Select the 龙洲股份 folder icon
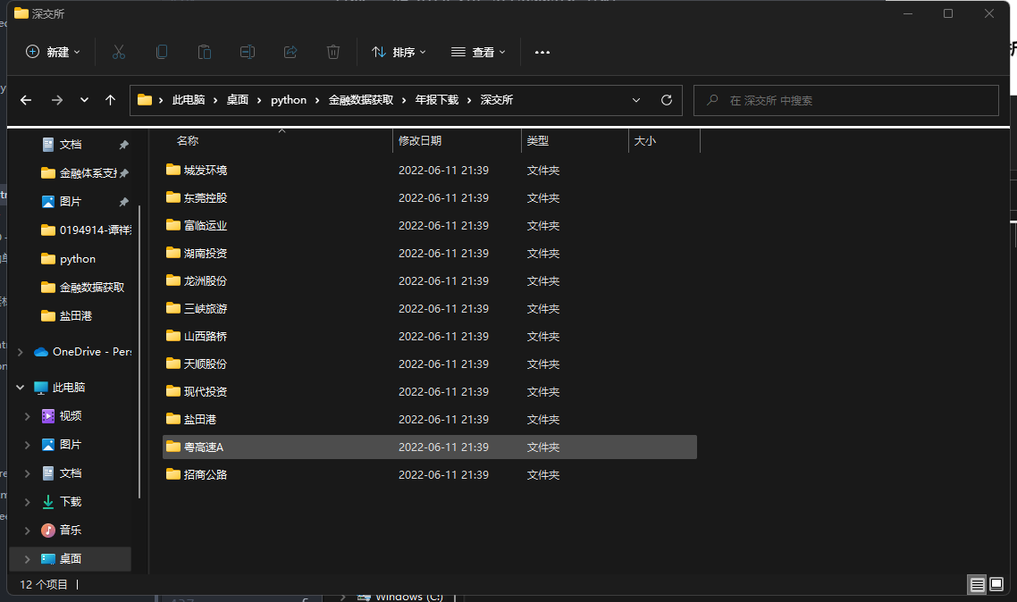The height and width of the screenshot is (602, 1017). click(x=172, y=280)
